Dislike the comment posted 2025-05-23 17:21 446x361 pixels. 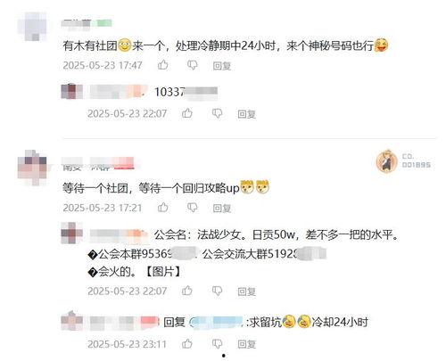(193, 208)
